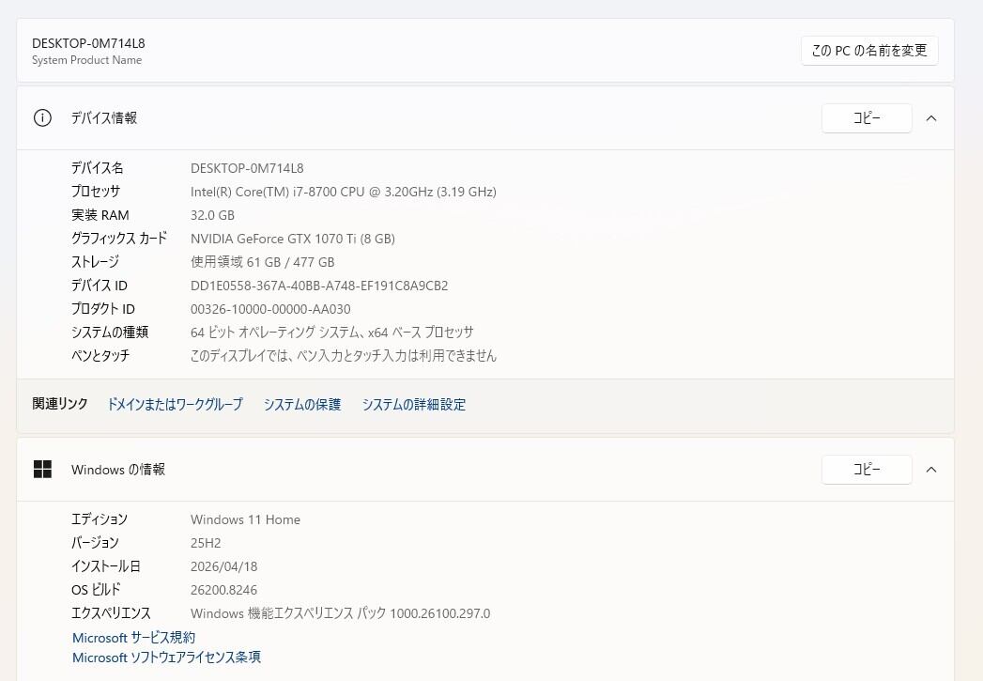Image resolution: width=983 pixels, height=681 pixels.
Task: Click この PC の名前を変更 button
Action: point(869,50)
